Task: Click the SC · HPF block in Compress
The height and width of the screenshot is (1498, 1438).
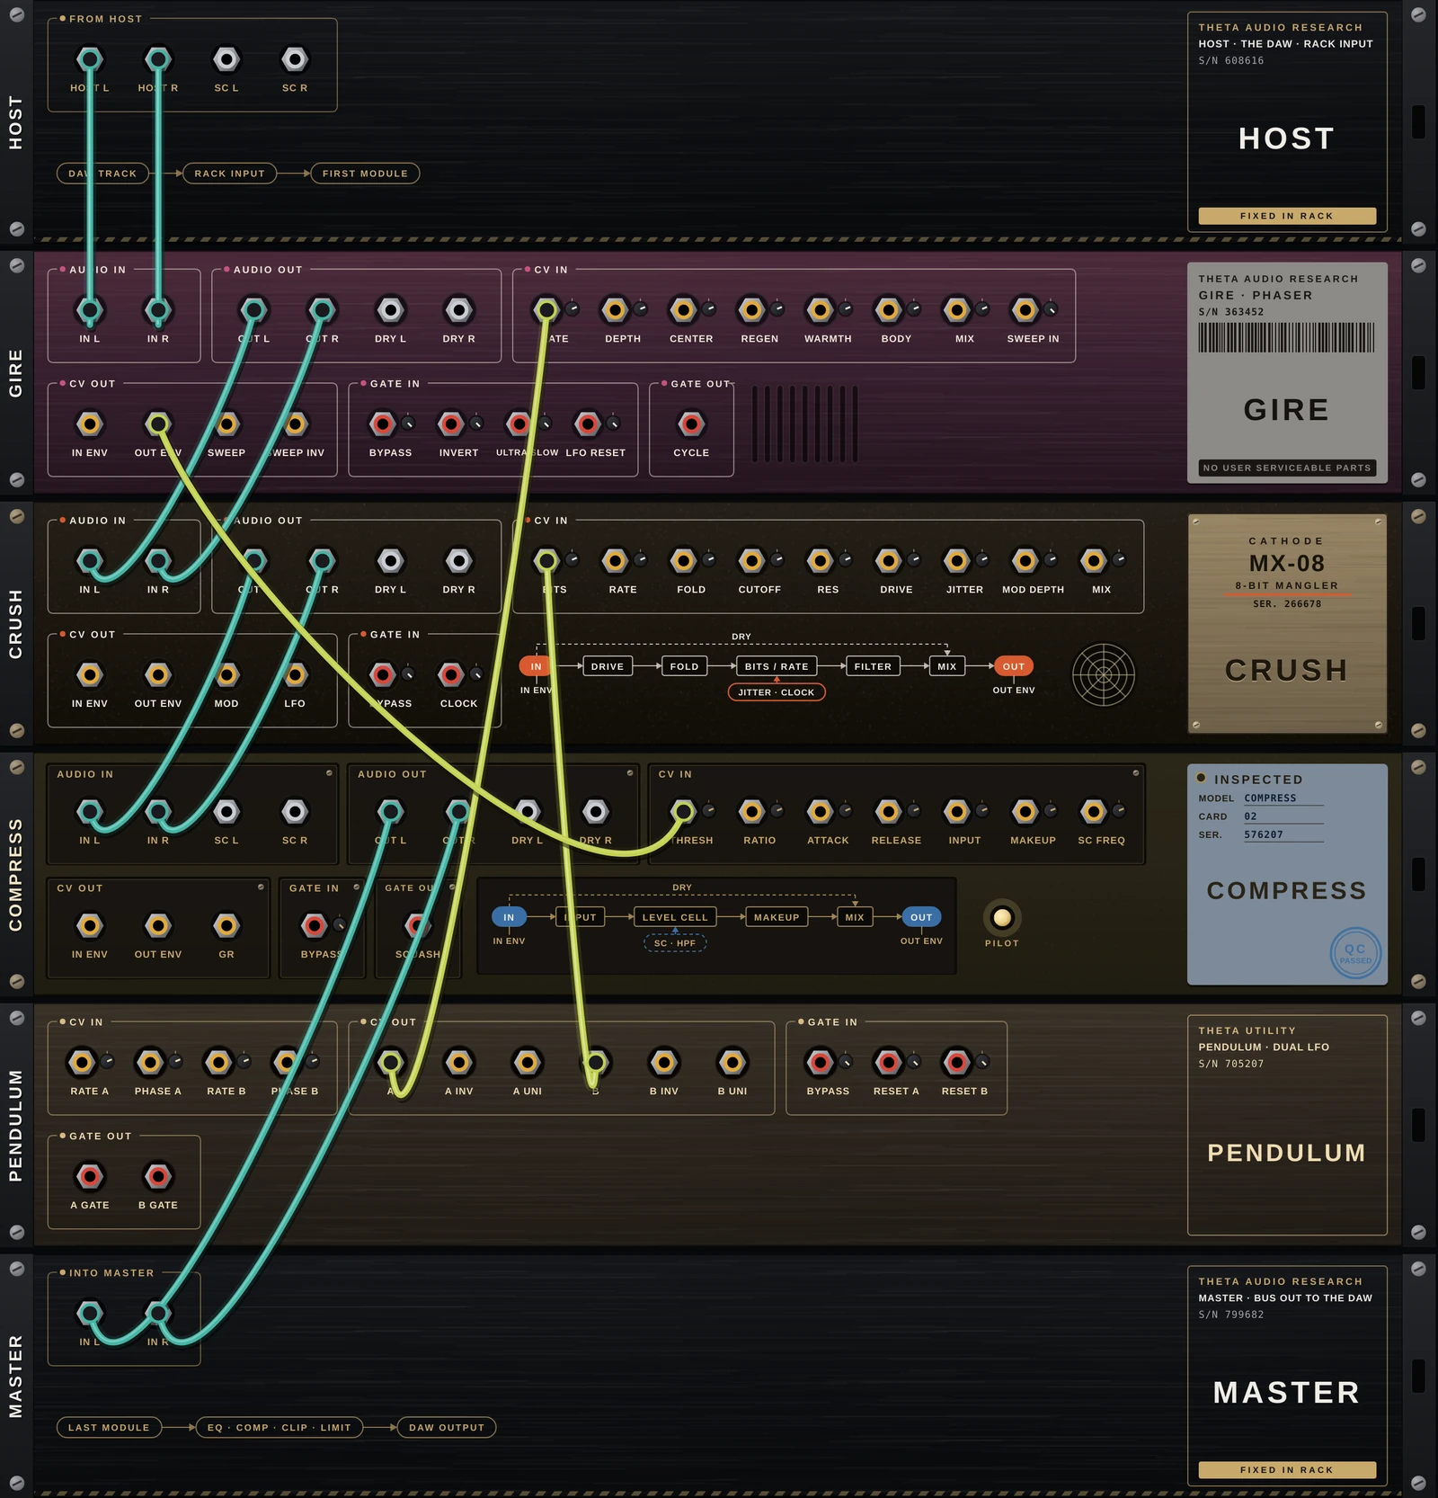Action: (675, 943)
